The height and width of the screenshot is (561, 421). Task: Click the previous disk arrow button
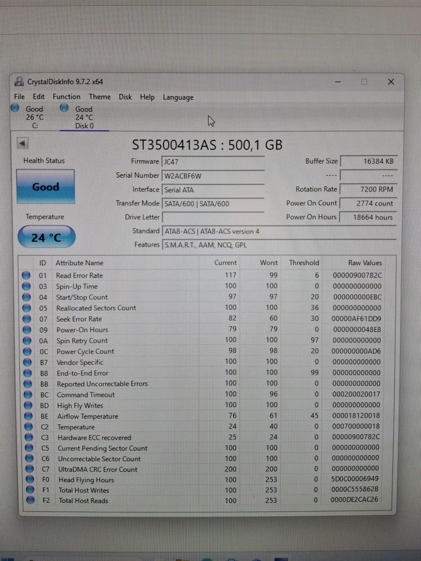coord(22,143)
